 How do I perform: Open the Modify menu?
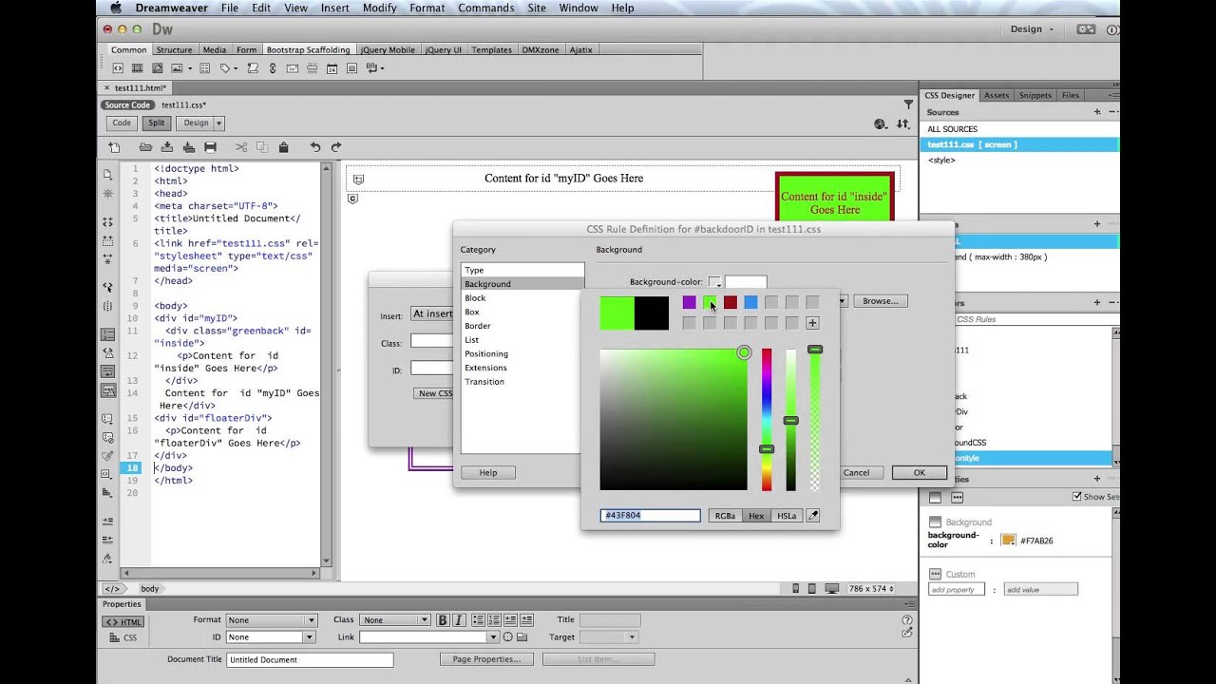click(x=380, y=8)
